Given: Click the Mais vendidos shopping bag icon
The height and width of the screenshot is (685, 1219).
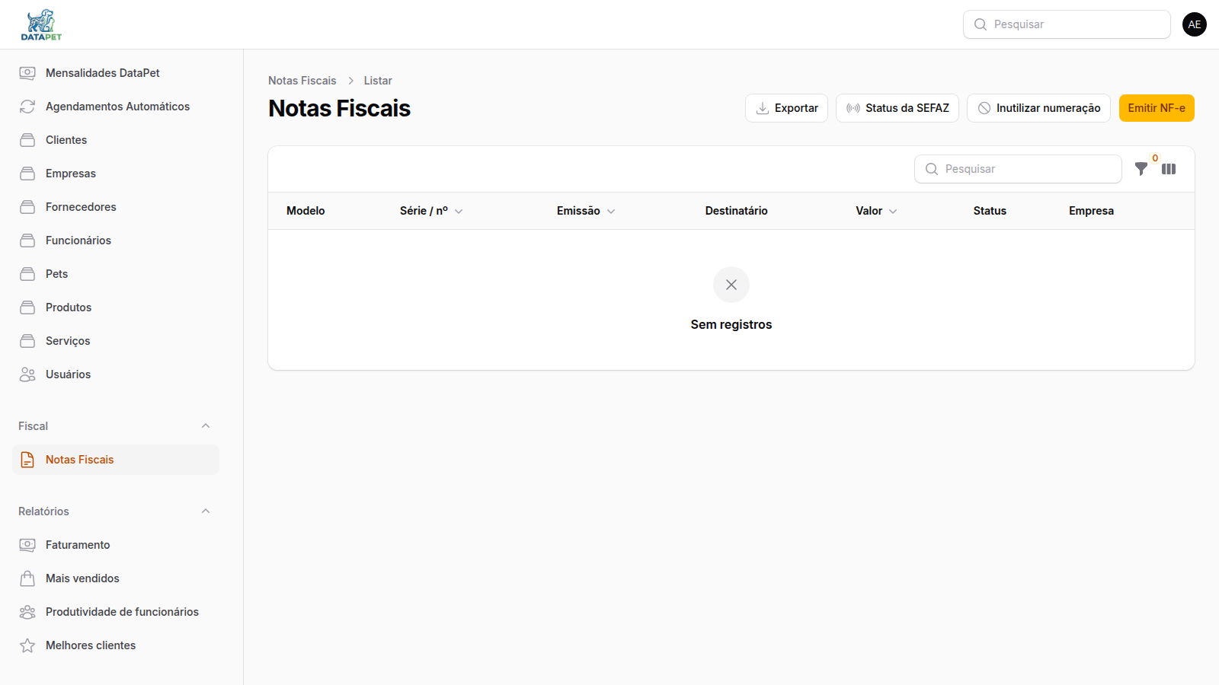Looking at the screenshot, I should (27, 578).
